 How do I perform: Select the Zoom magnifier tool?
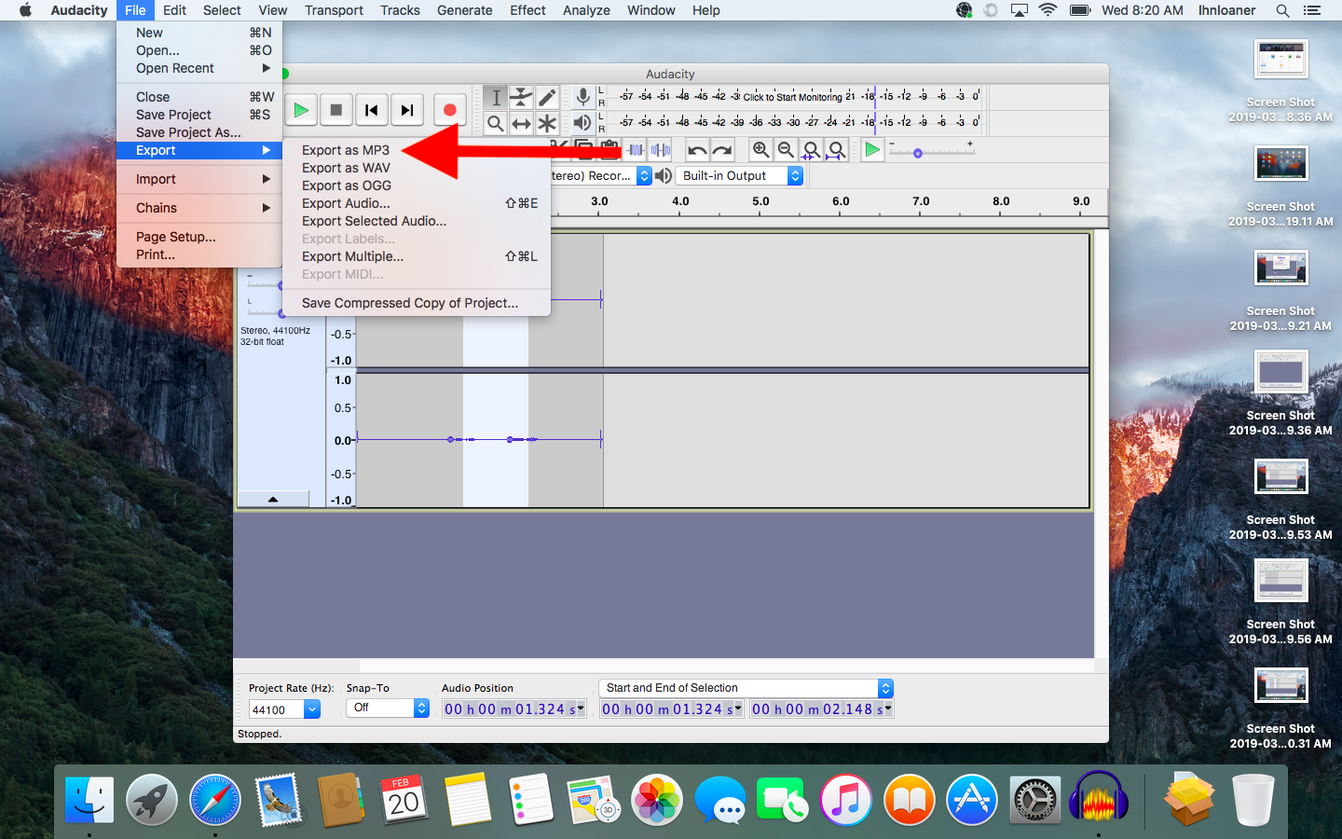click(496, 123)
